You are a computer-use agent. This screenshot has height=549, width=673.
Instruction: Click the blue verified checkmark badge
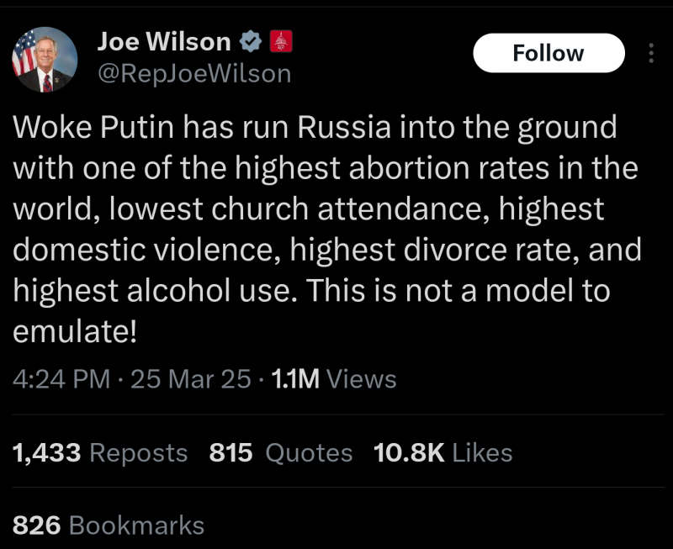pyautogui.click(x=250, y=41)
